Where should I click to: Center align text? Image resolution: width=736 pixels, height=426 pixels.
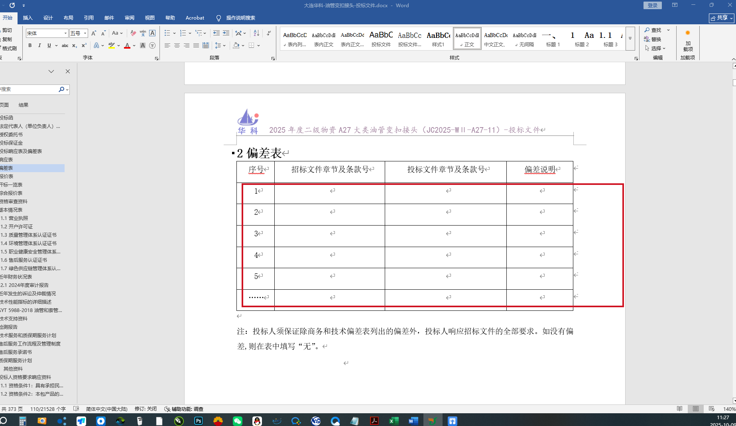click(177, 45)
